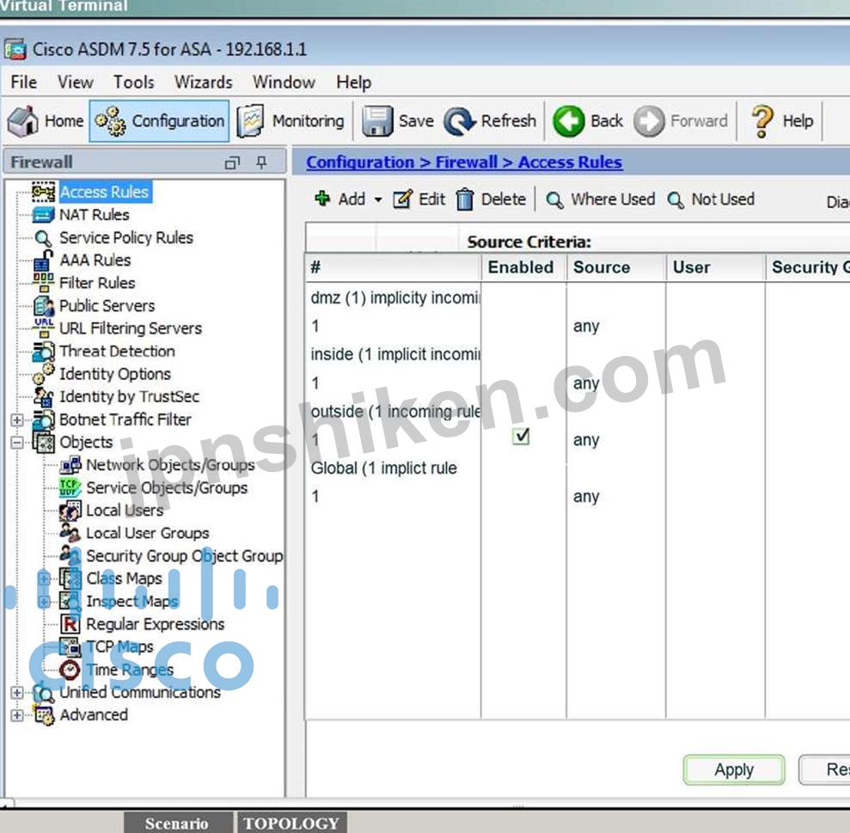Select the outside incoming rule group row
This screenshot has width=850, height=833.
click(395, 412)
